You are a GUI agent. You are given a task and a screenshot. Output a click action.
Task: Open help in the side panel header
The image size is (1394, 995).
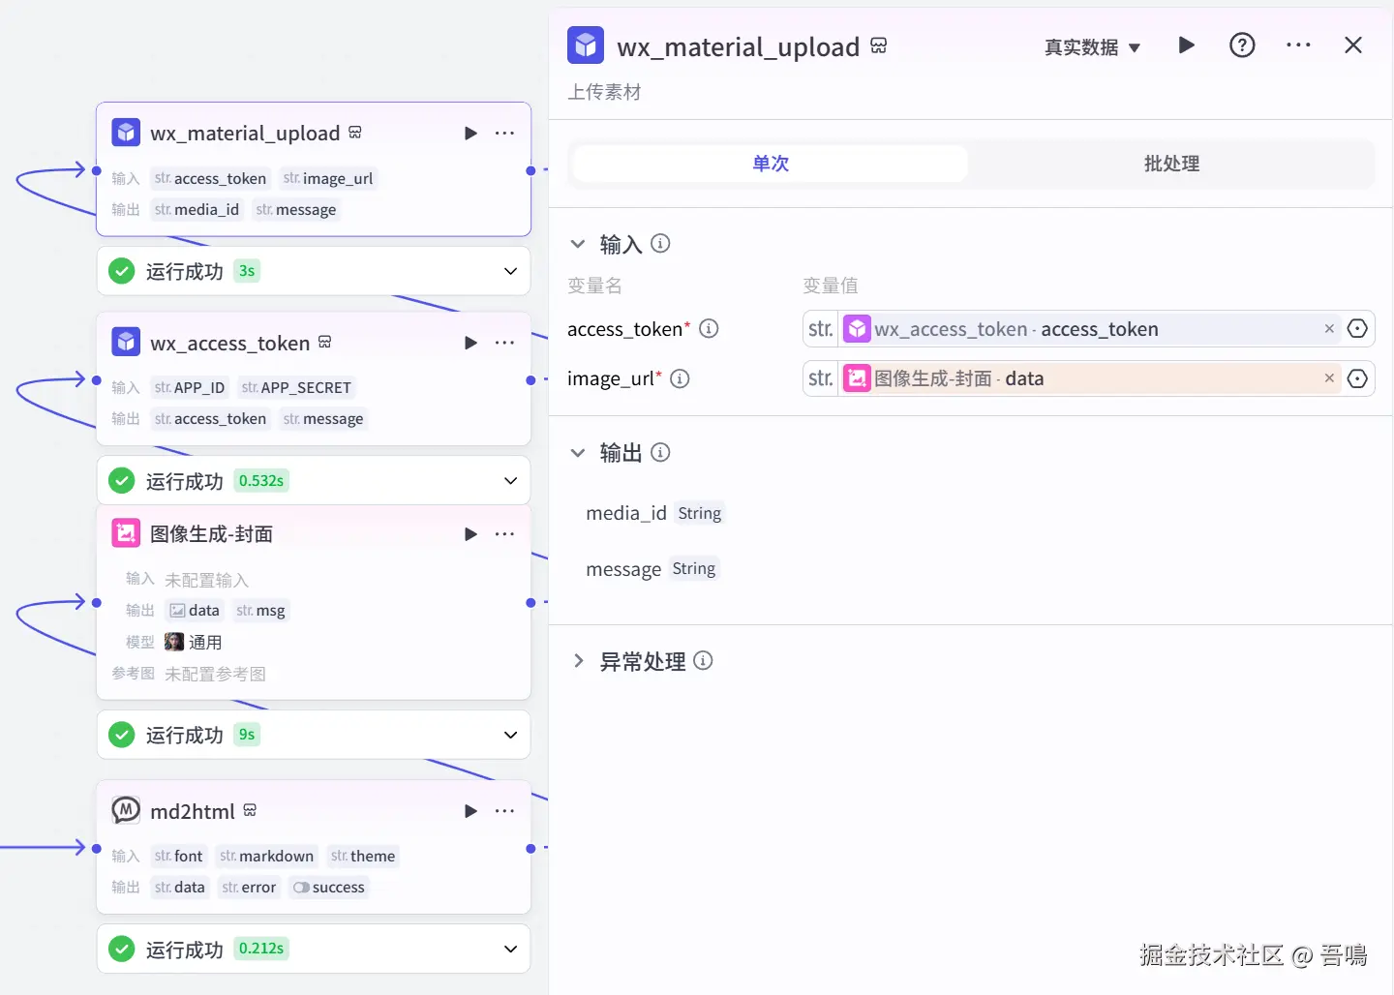(1242, 45)
